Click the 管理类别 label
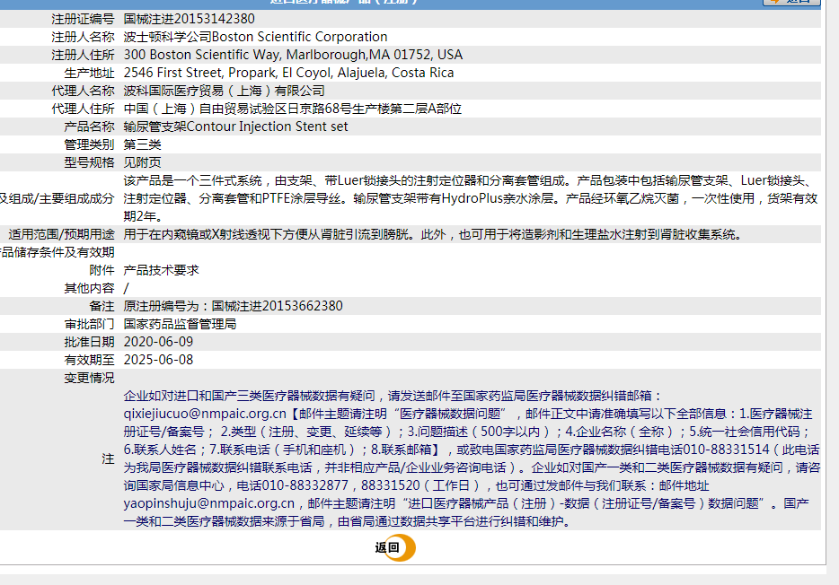The width and height of the screenshot is (839, 585). 89,144
